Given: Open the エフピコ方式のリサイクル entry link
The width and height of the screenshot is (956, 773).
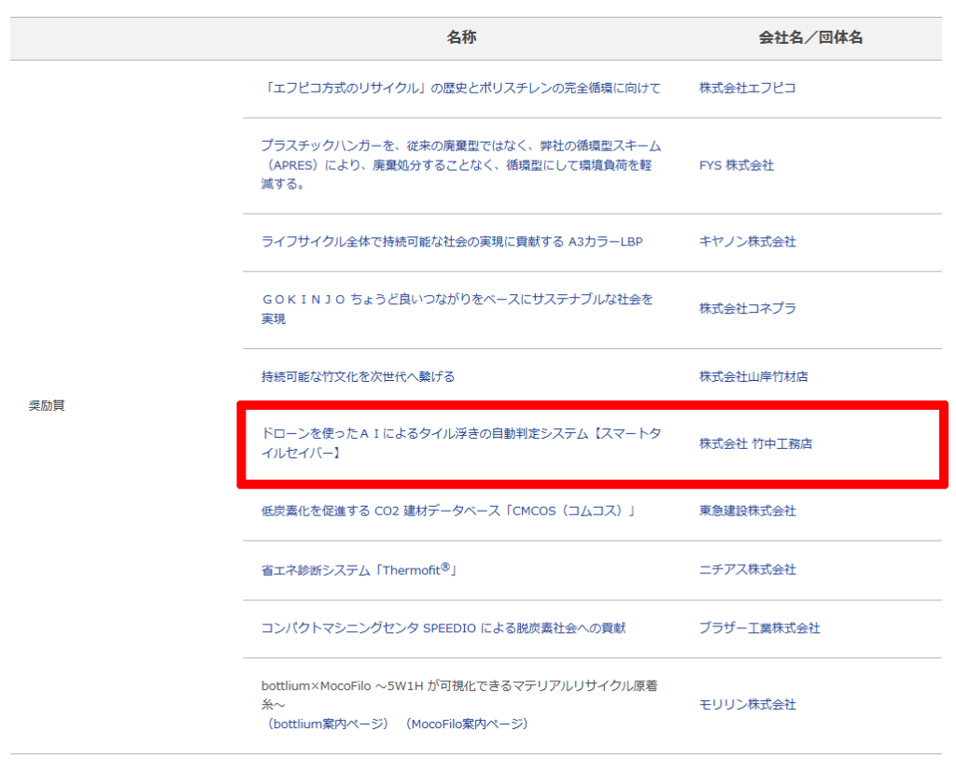Looking at the screenshot, I should [x=461, y=89].
